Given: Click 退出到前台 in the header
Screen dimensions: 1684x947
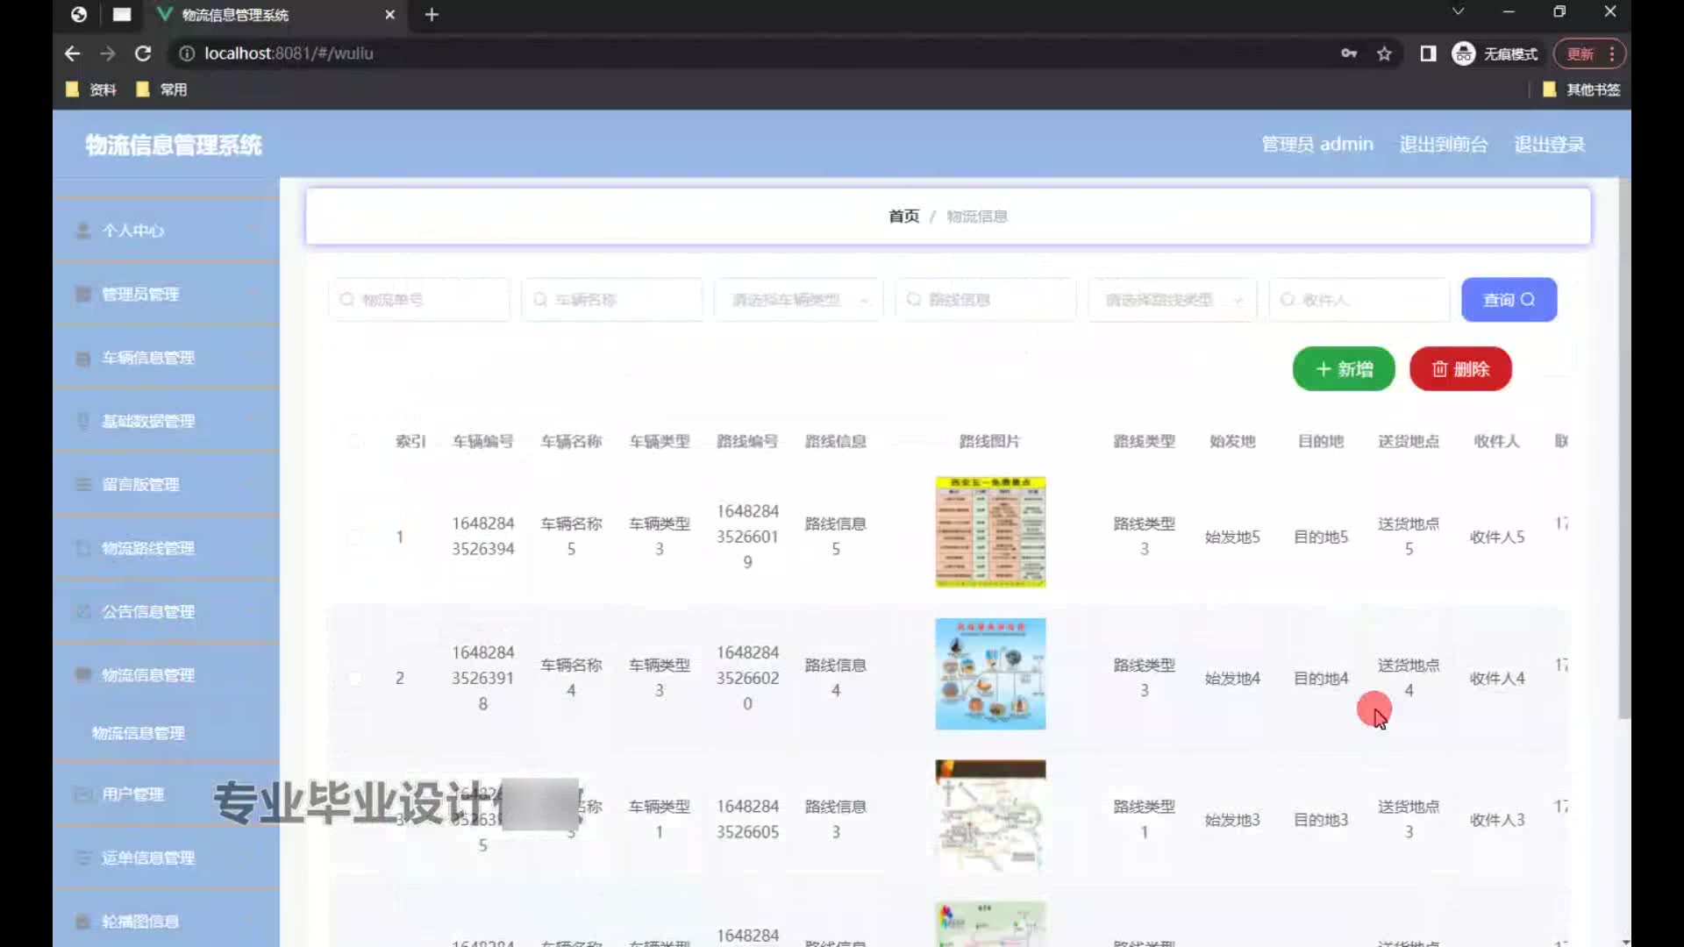Looking at the screenshot, I should pyautogui.click(x=1443, y=145).
